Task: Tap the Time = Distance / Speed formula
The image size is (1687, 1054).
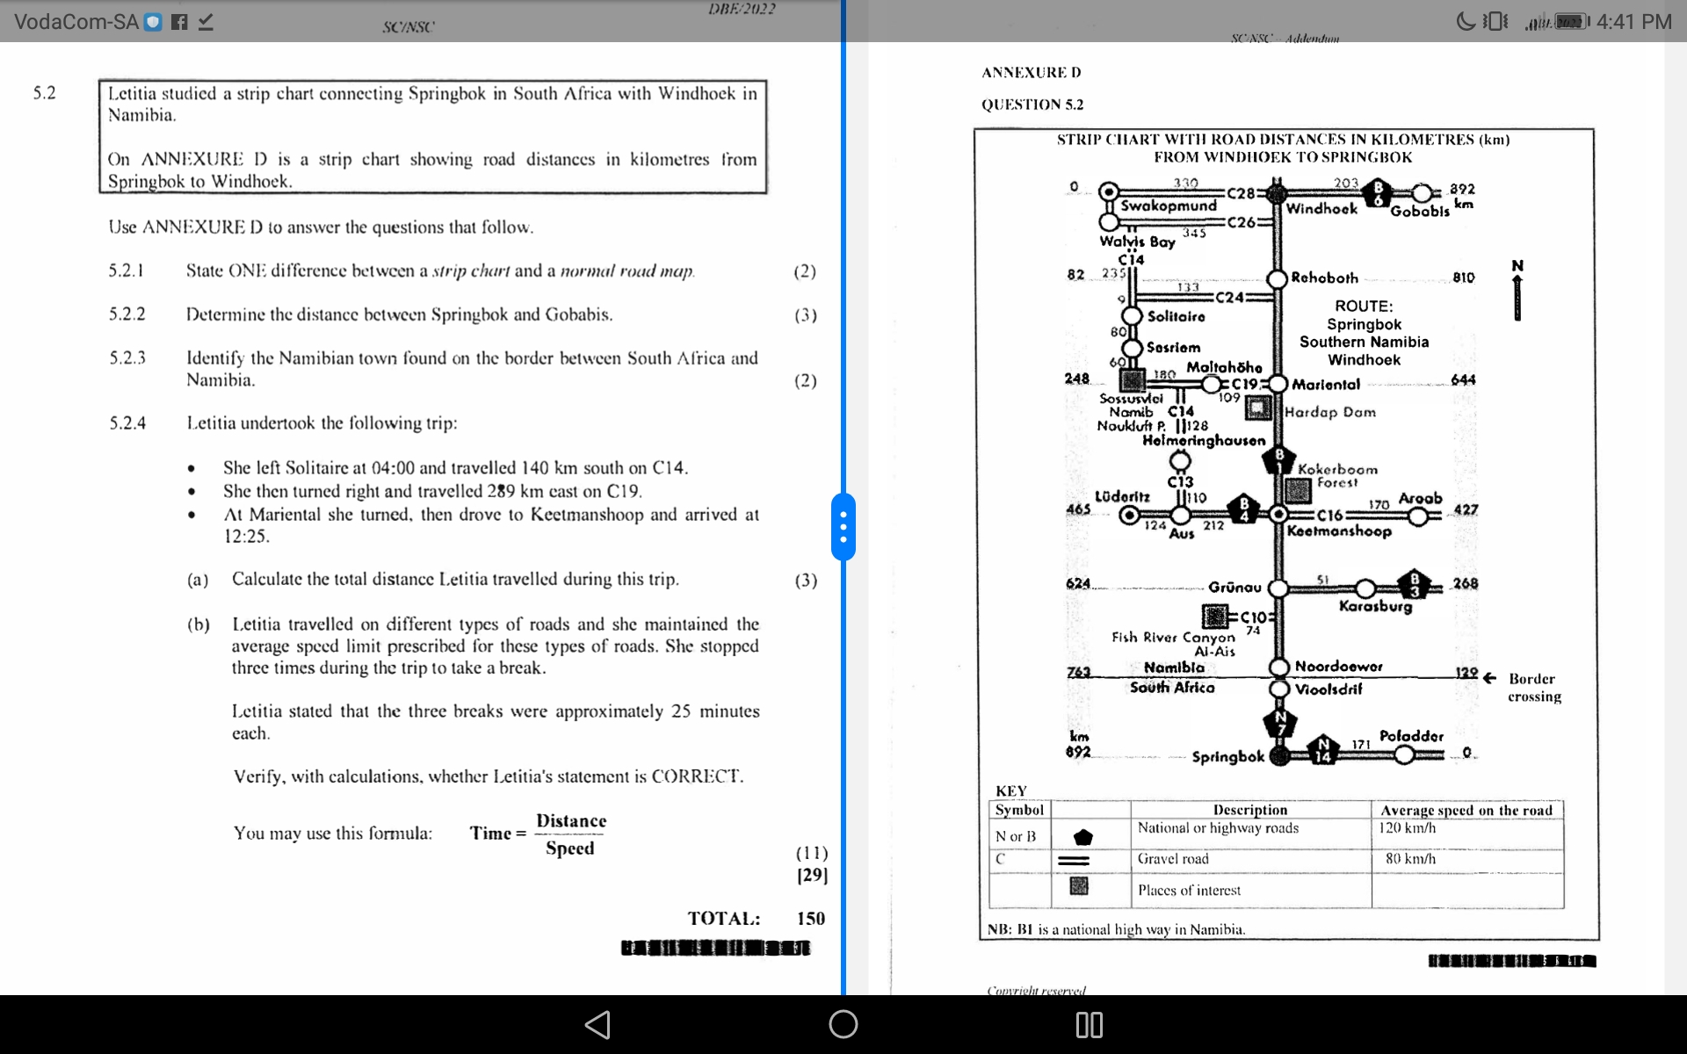Action: (538, 834)
